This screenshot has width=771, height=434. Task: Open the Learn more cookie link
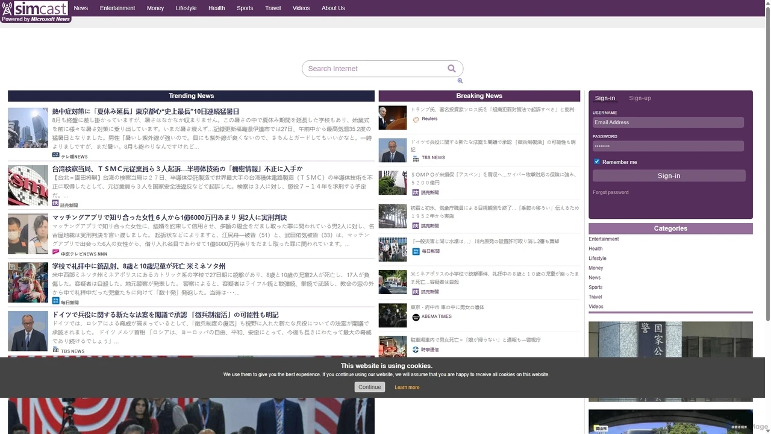click(x=407, y=388)
